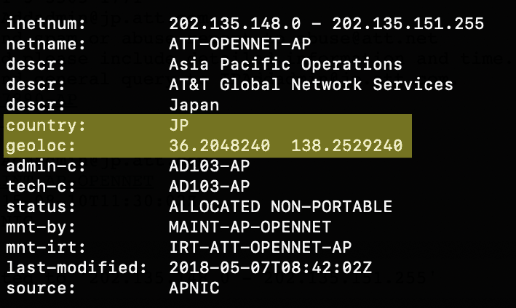516x308 pixels.
Task: Click the netname field label
Action: 46,44
